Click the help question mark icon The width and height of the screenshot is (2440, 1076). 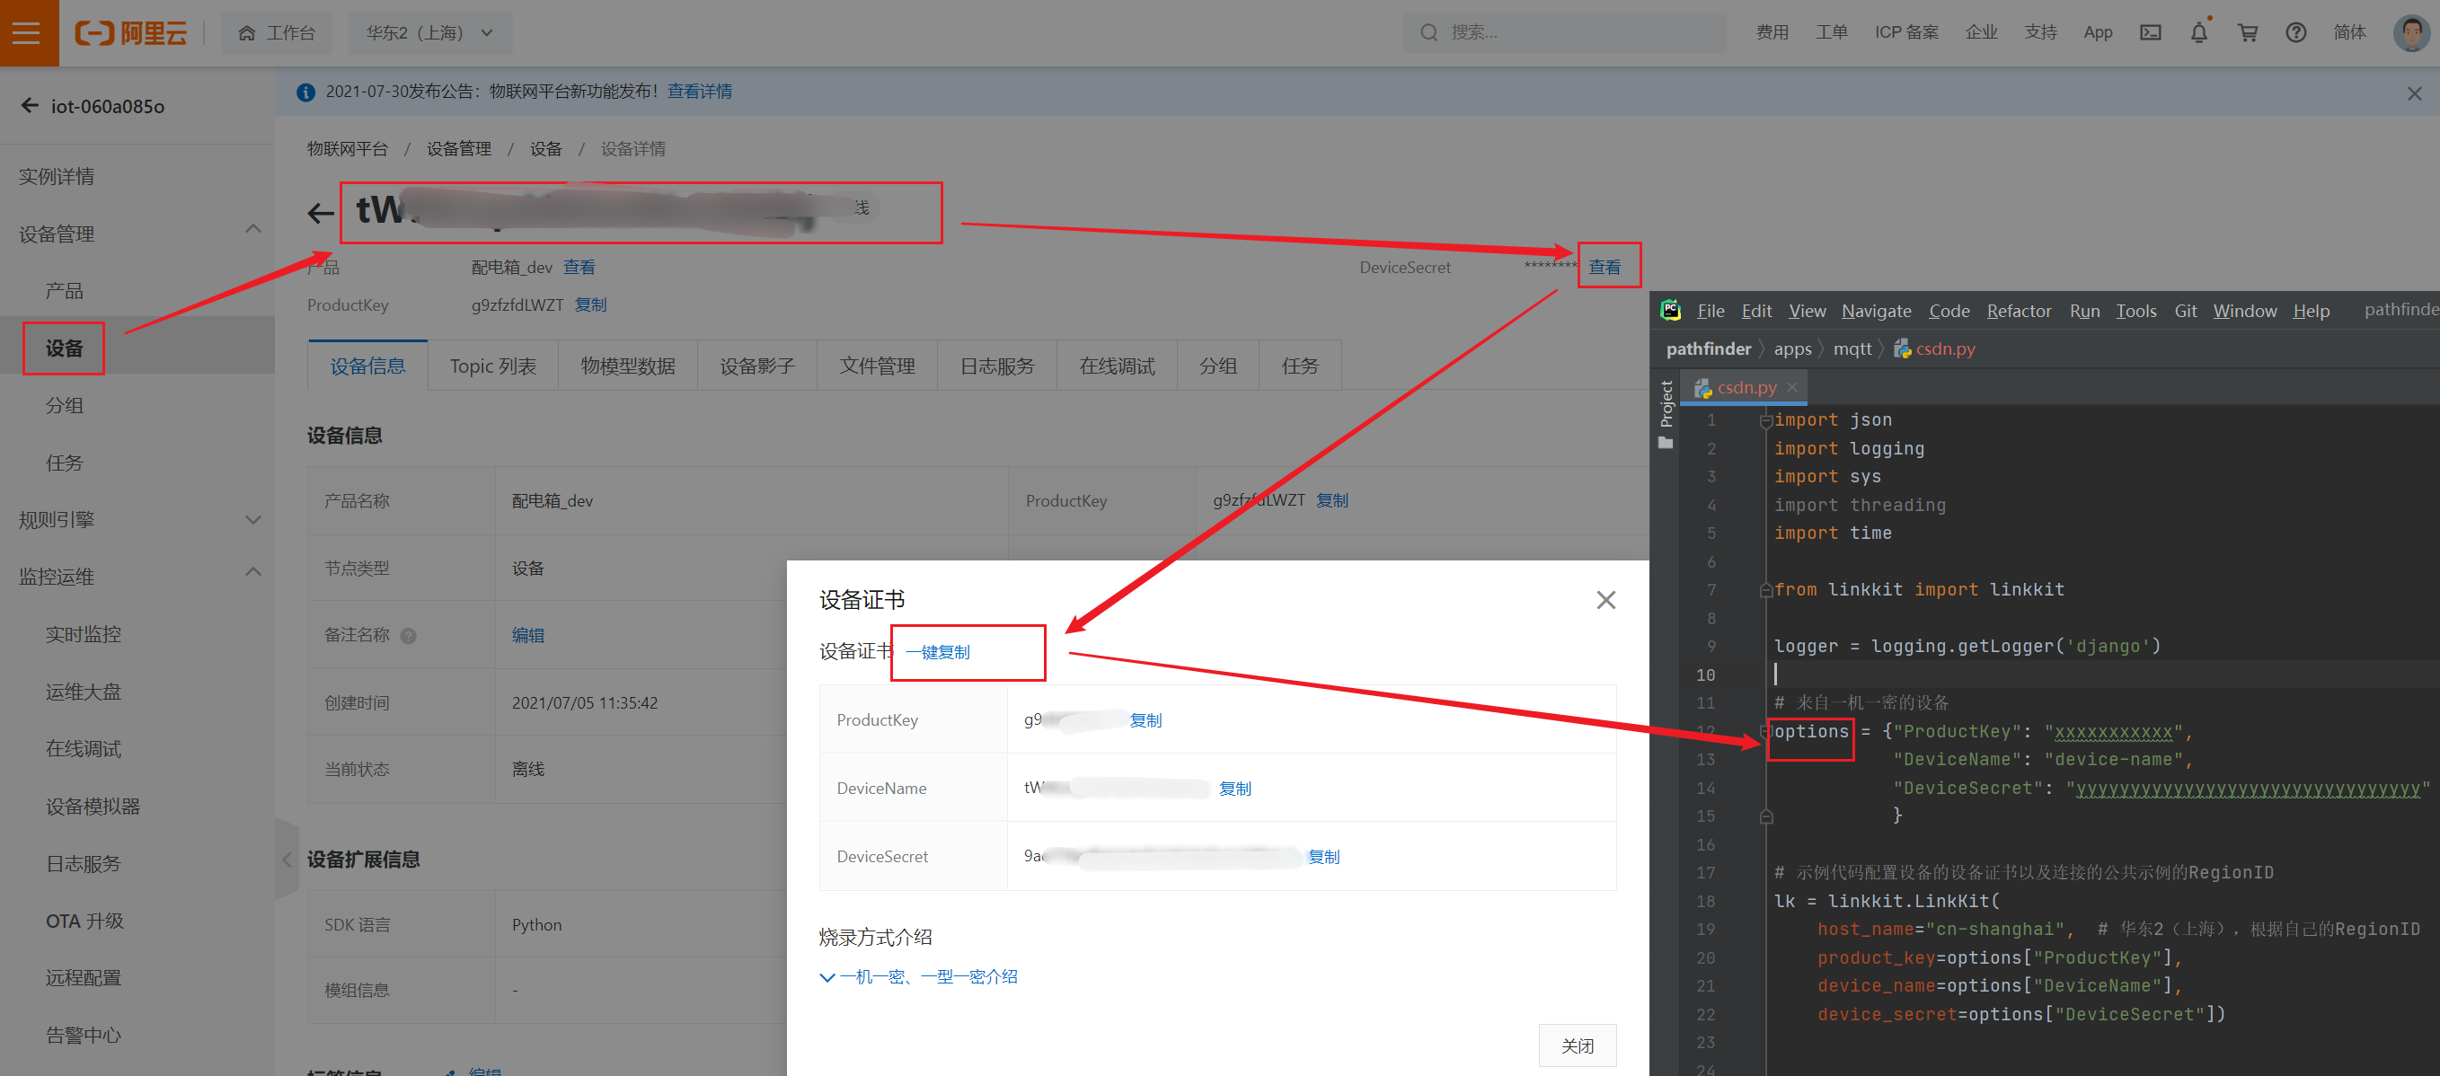point(2295,32)
